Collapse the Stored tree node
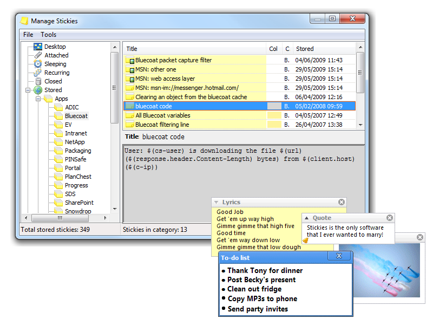The height and width of the screenshot is (325, 433). coord(28,90)
